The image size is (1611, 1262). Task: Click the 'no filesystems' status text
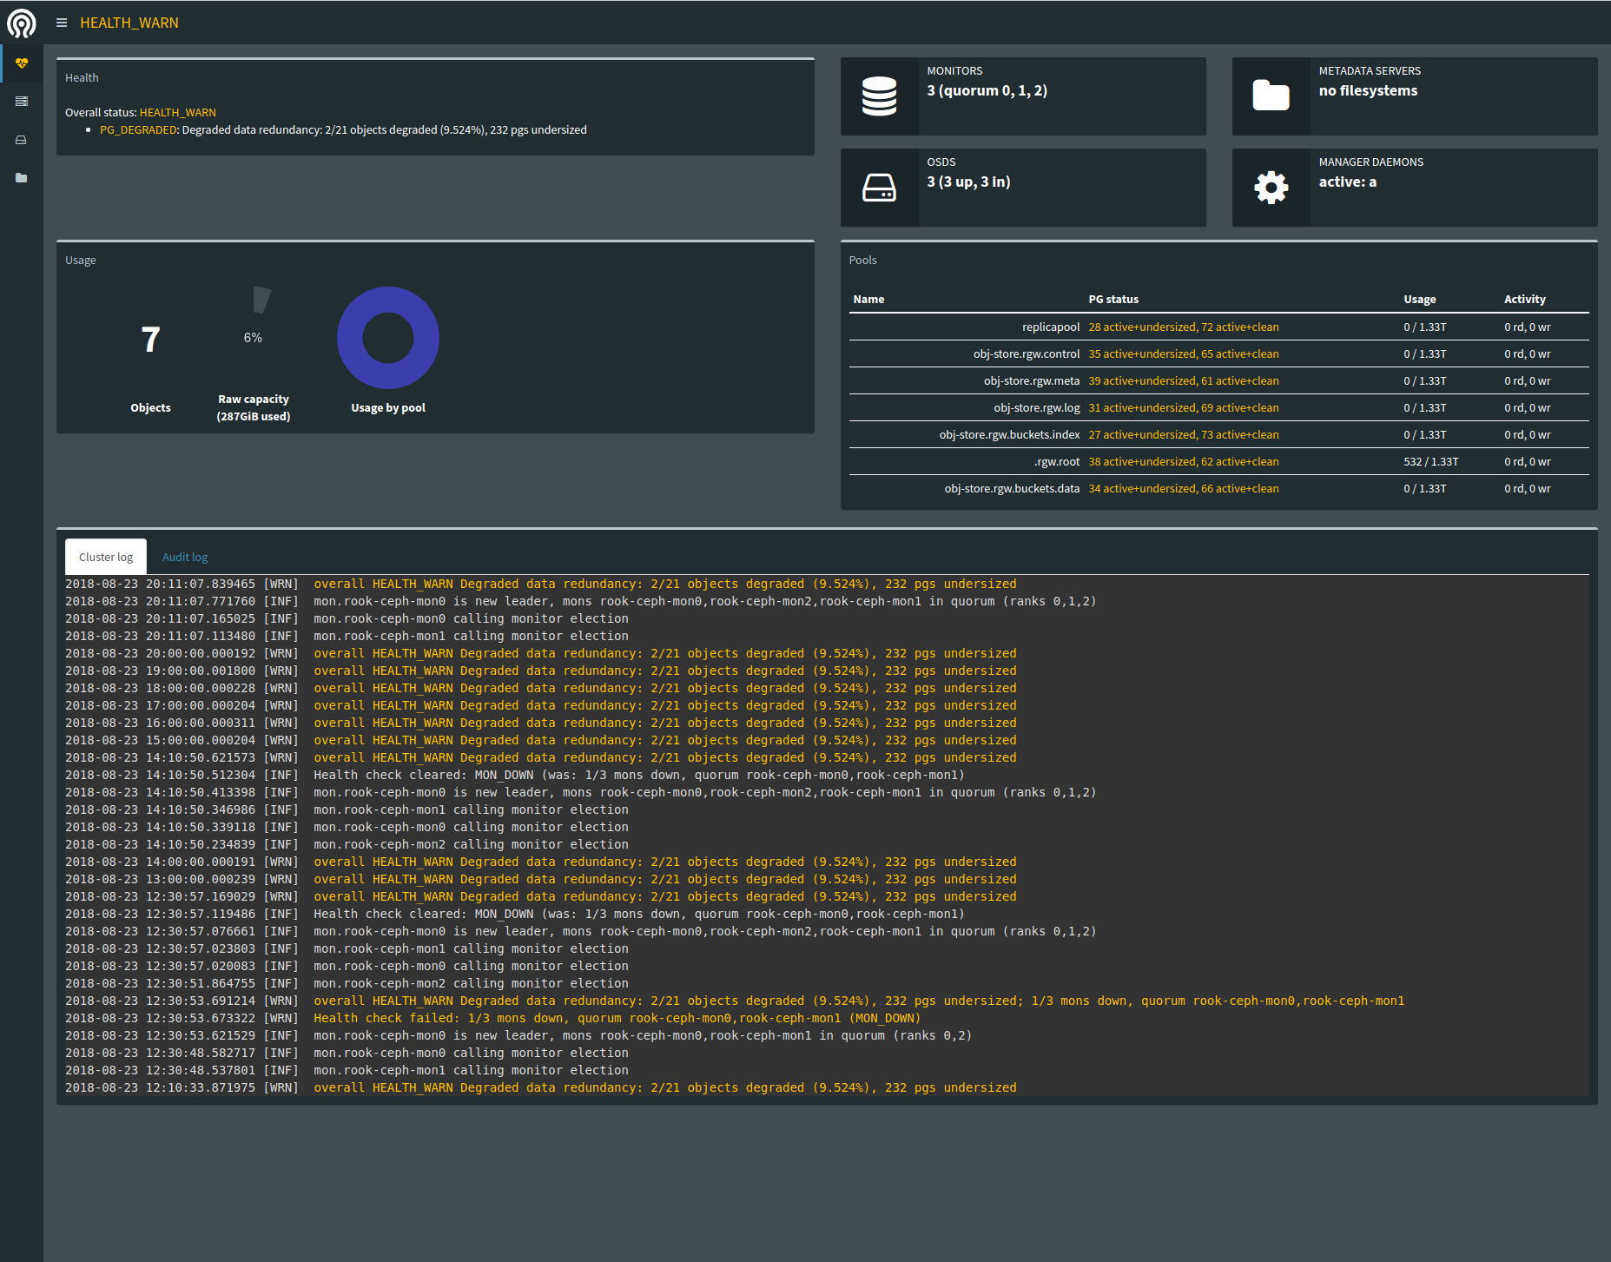1368,90
